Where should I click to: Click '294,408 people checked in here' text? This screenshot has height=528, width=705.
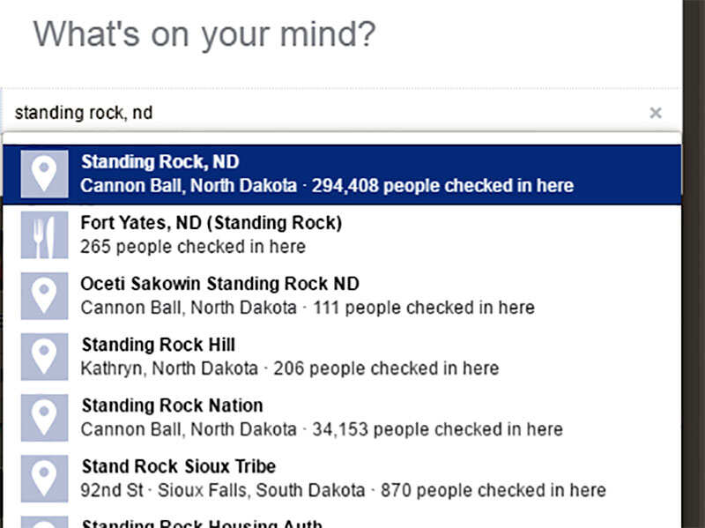[443, 186]
